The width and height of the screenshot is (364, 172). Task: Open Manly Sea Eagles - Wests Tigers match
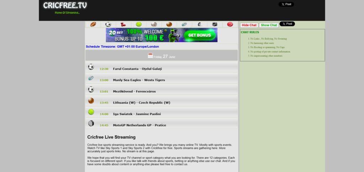[139, 80]
